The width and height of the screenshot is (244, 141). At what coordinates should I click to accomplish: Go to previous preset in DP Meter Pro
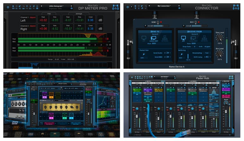click(x=41, y=6)
